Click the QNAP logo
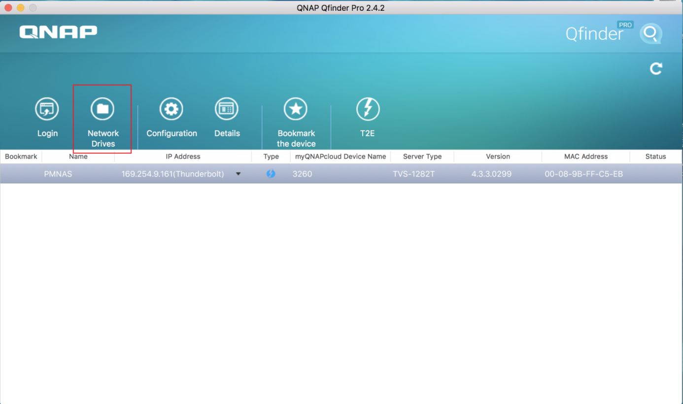683x404 pixels. click(58, 32)
